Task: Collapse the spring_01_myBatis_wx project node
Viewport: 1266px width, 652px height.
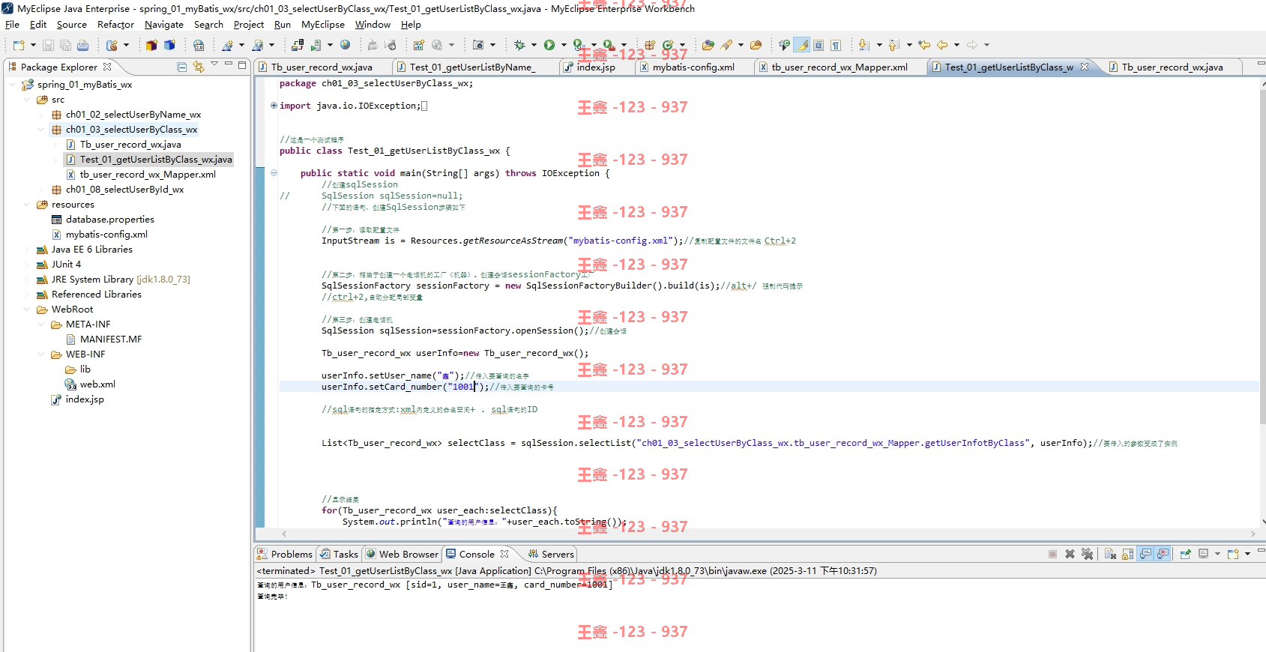Action: click(x=13, y=85)
